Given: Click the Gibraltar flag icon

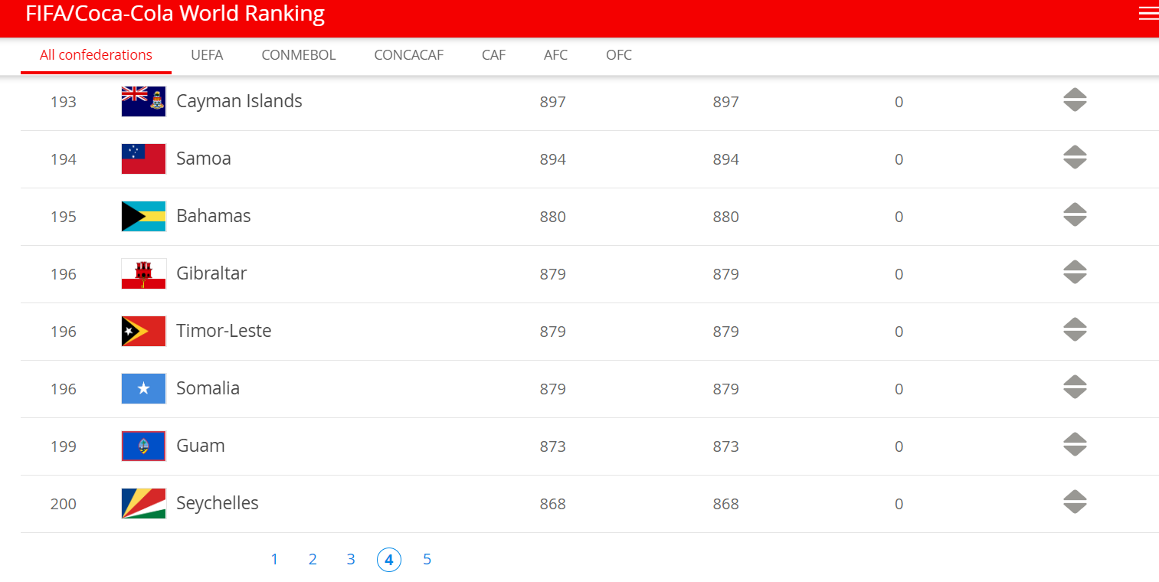Looking at the screenshot, I should tap(144, 273).
